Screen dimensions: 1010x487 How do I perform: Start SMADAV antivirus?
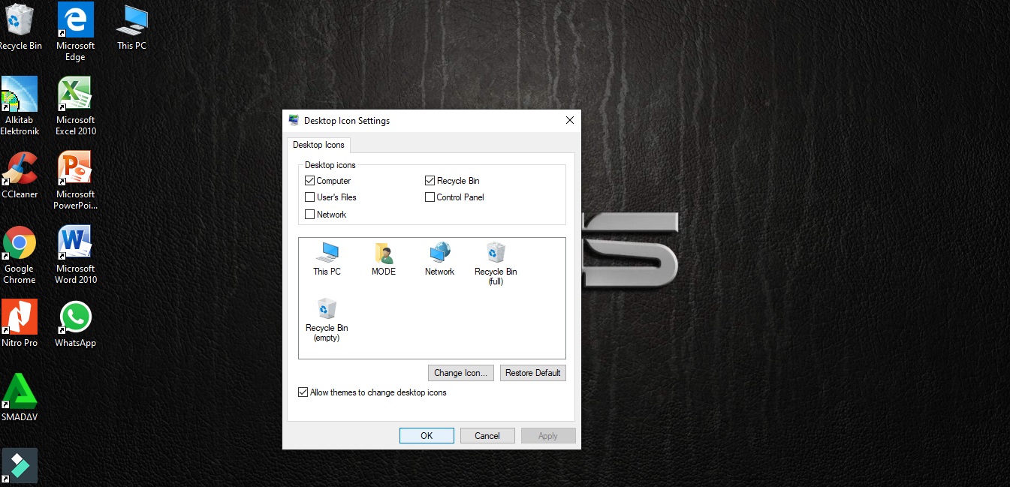coord(20,389)
